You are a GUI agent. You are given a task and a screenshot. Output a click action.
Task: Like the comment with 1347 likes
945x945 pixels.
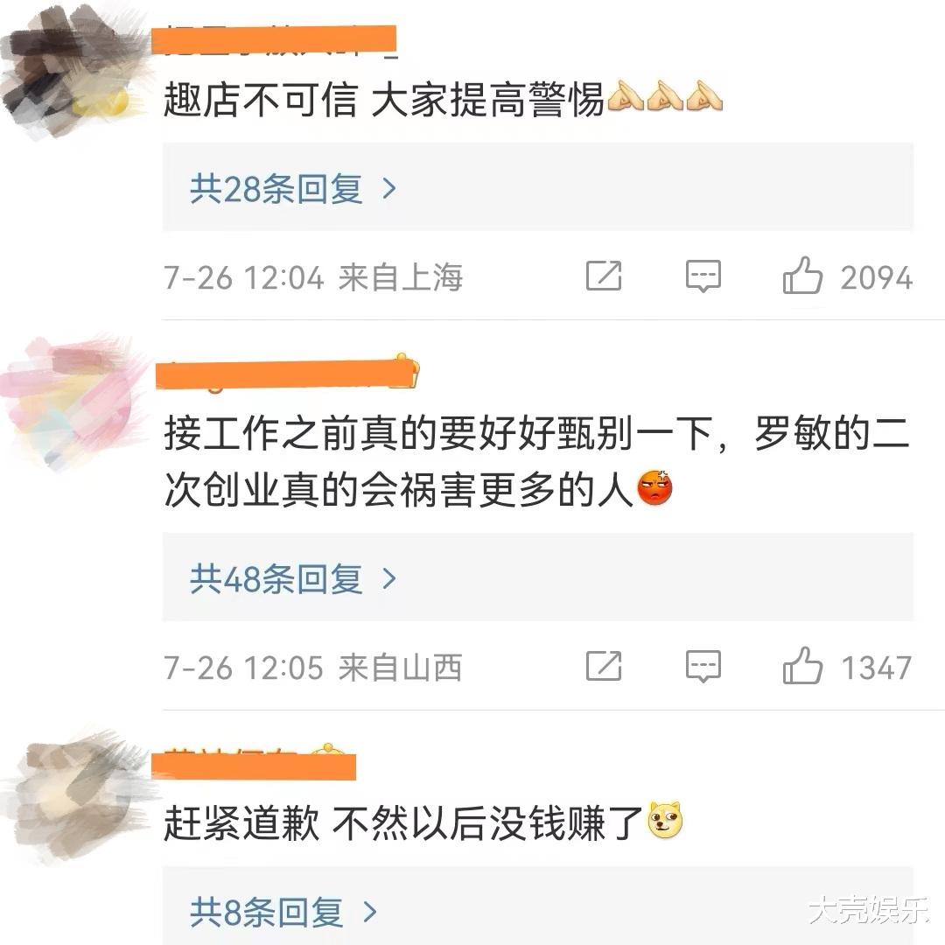click(x=802, y=665)
